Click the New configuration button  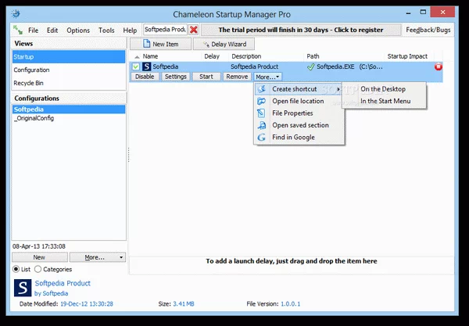click(40, 257)
